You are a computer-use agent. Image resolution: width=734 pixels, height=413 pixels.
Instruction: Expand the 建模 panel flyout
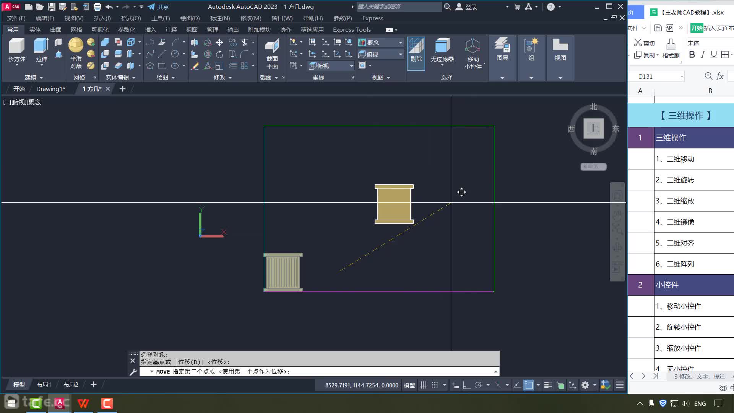coord(34,77)
